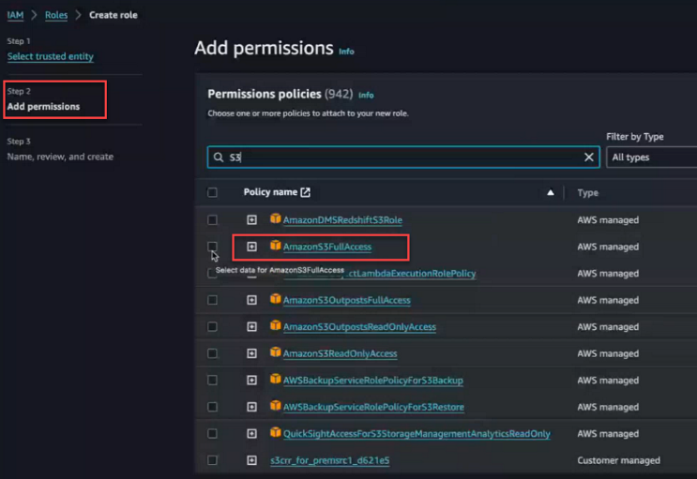697x479 pixels.
Task: Expand the QuickSightAccessForS3StorageManagementAnalyticsReadOnly policy details
Action: (x=252, y=433)
